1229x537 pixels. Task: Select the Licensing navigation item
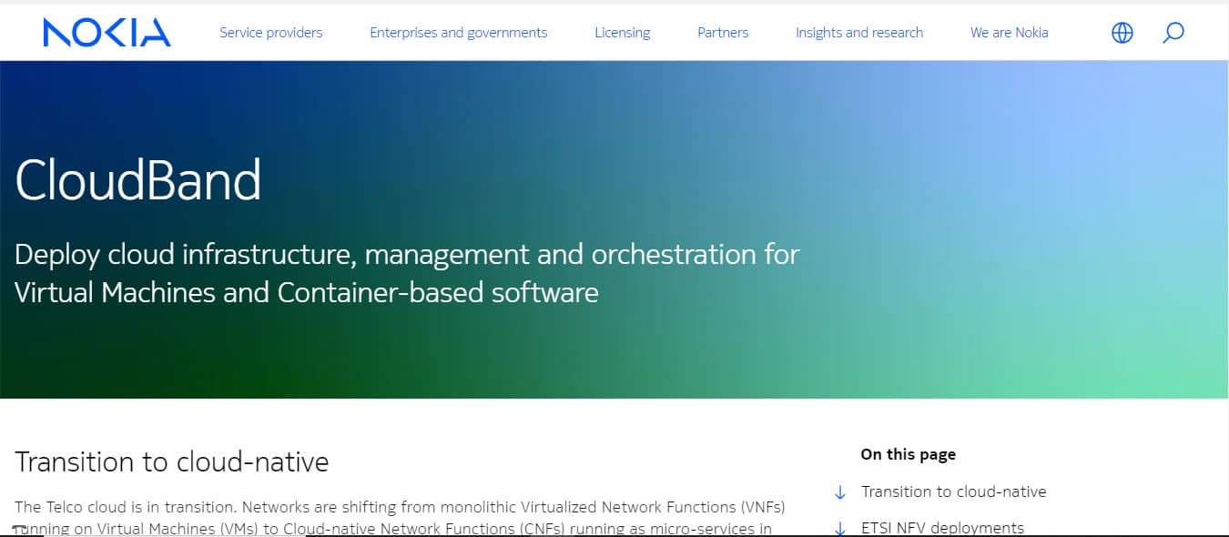pos(622,32)
